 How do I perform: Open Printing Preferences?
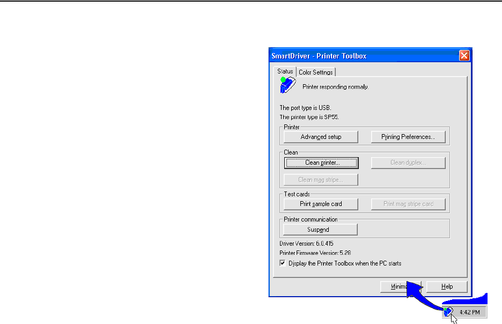[408, 137]
